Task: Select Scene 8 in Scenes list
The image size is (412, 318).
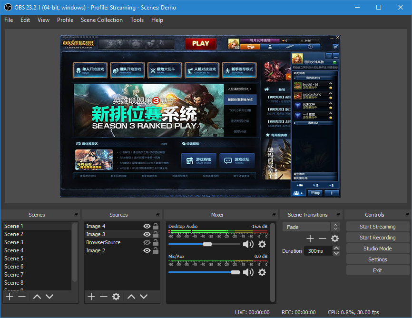Action: 37,283
